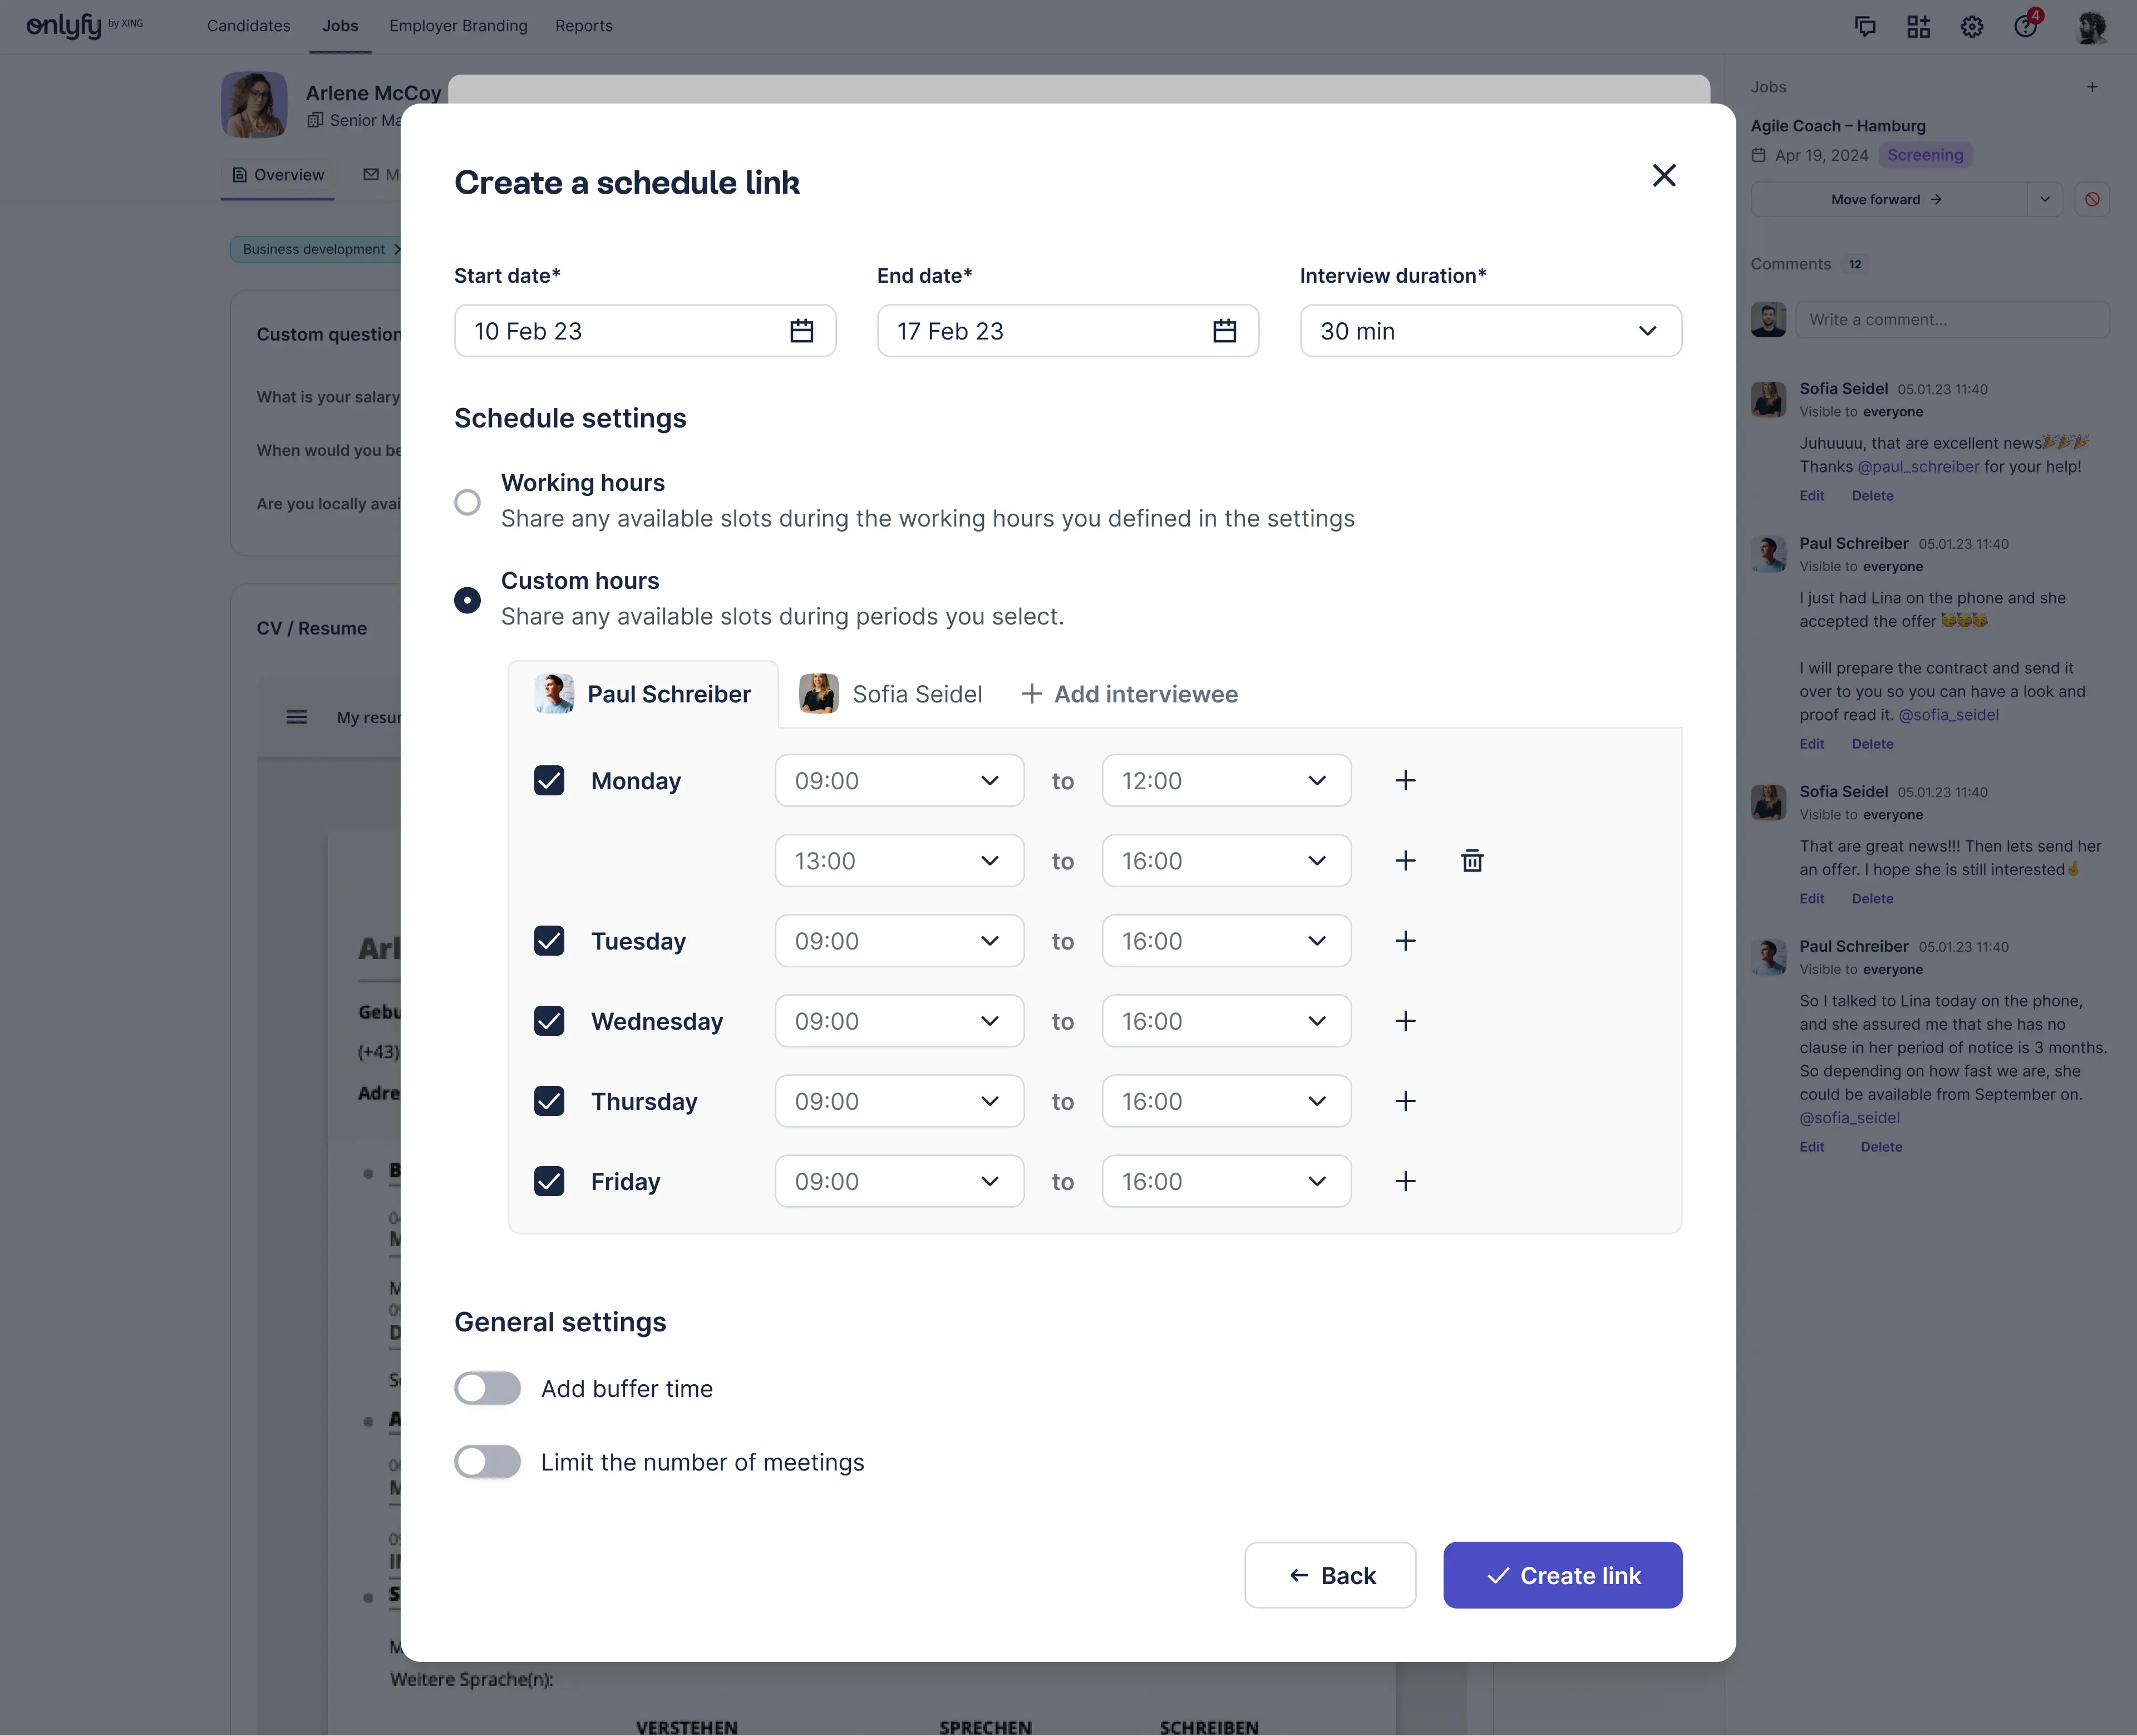Screen dimensions: 2137x1736
Task: Expand the Move forward chevron dropdown
Action: pos(2045,199)
